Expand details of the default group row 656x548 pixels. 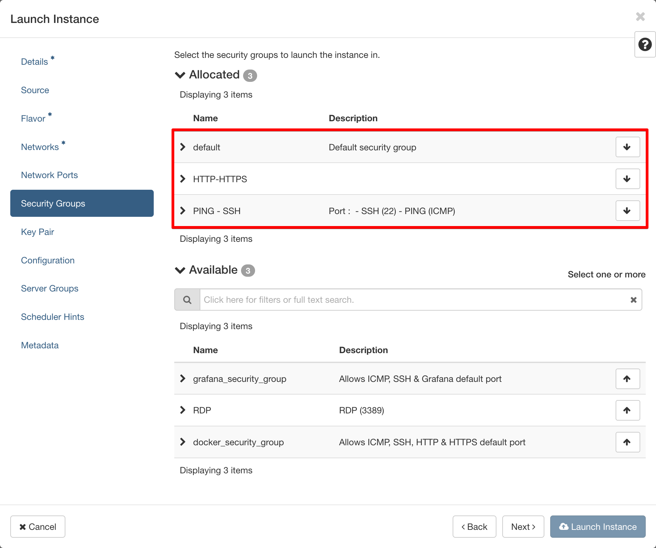[183, 147]
